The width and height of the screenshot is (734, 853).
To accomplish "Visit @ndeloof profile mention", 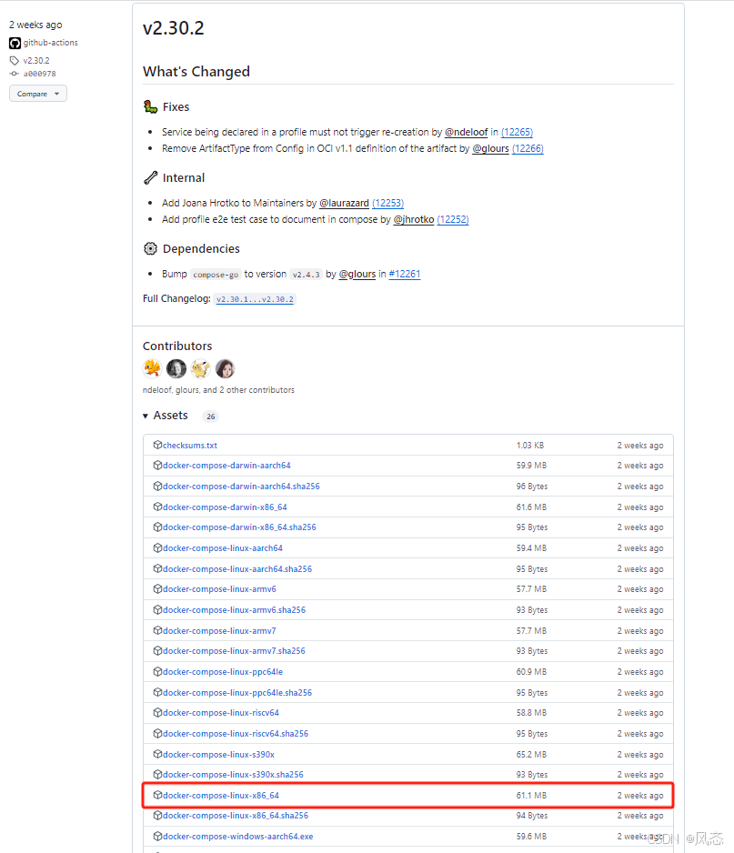I will [467, 132].
